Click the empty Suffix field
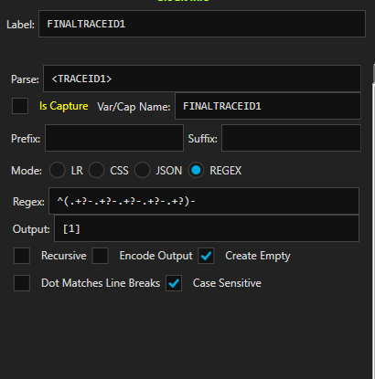This screenshot has width=375, height=379. (291, 138)
